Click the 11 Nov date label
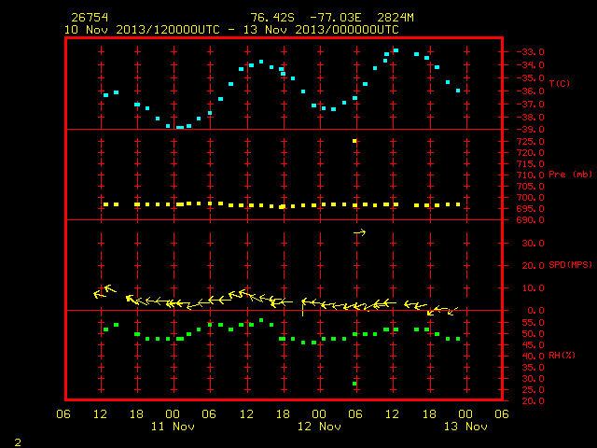The width and height of the screenshot is (597, 448). pos(173,427)
